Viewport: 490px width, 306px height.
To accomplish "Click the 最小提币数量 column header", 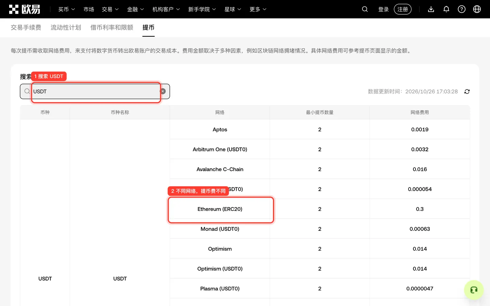I will (320, 113).
